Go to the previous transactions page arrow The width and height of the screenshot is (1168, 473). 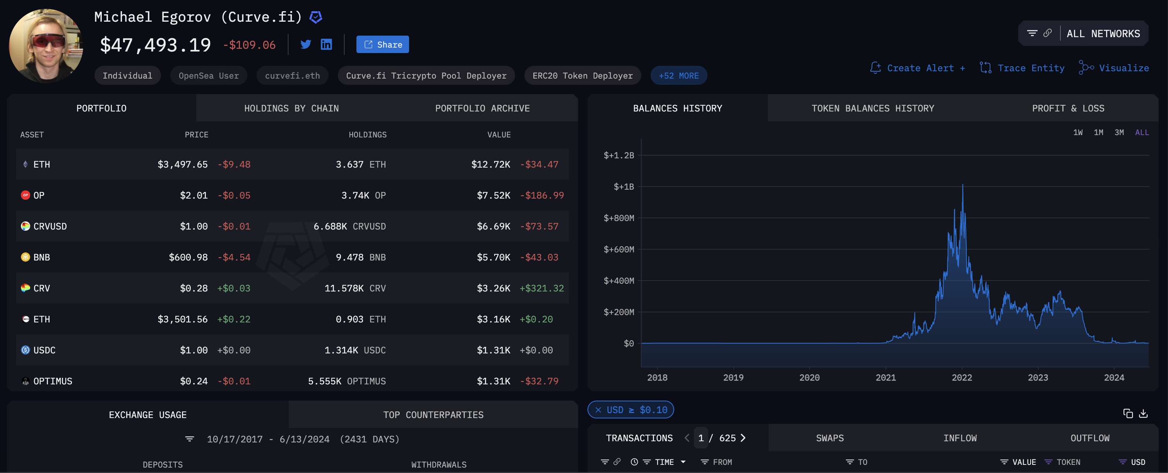click(x=687, y=438)
